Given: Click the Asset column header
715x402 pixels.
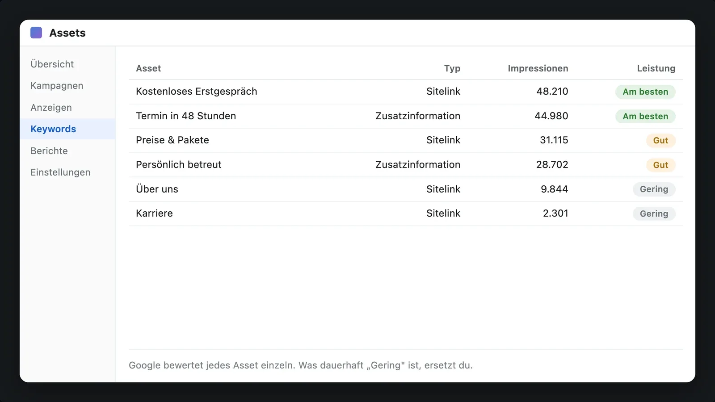Looking at the screenshot, I should click(148, 68).
